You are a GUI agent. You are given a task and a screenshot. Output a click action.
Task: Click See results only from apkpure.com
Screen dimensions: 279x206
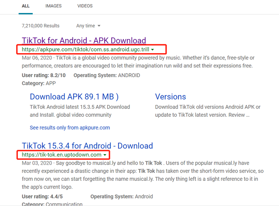[x=70, y=128]
